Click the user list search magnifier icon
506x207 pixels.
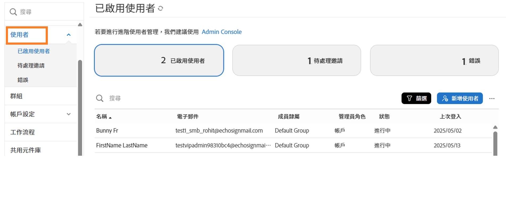tap(100, 98)
